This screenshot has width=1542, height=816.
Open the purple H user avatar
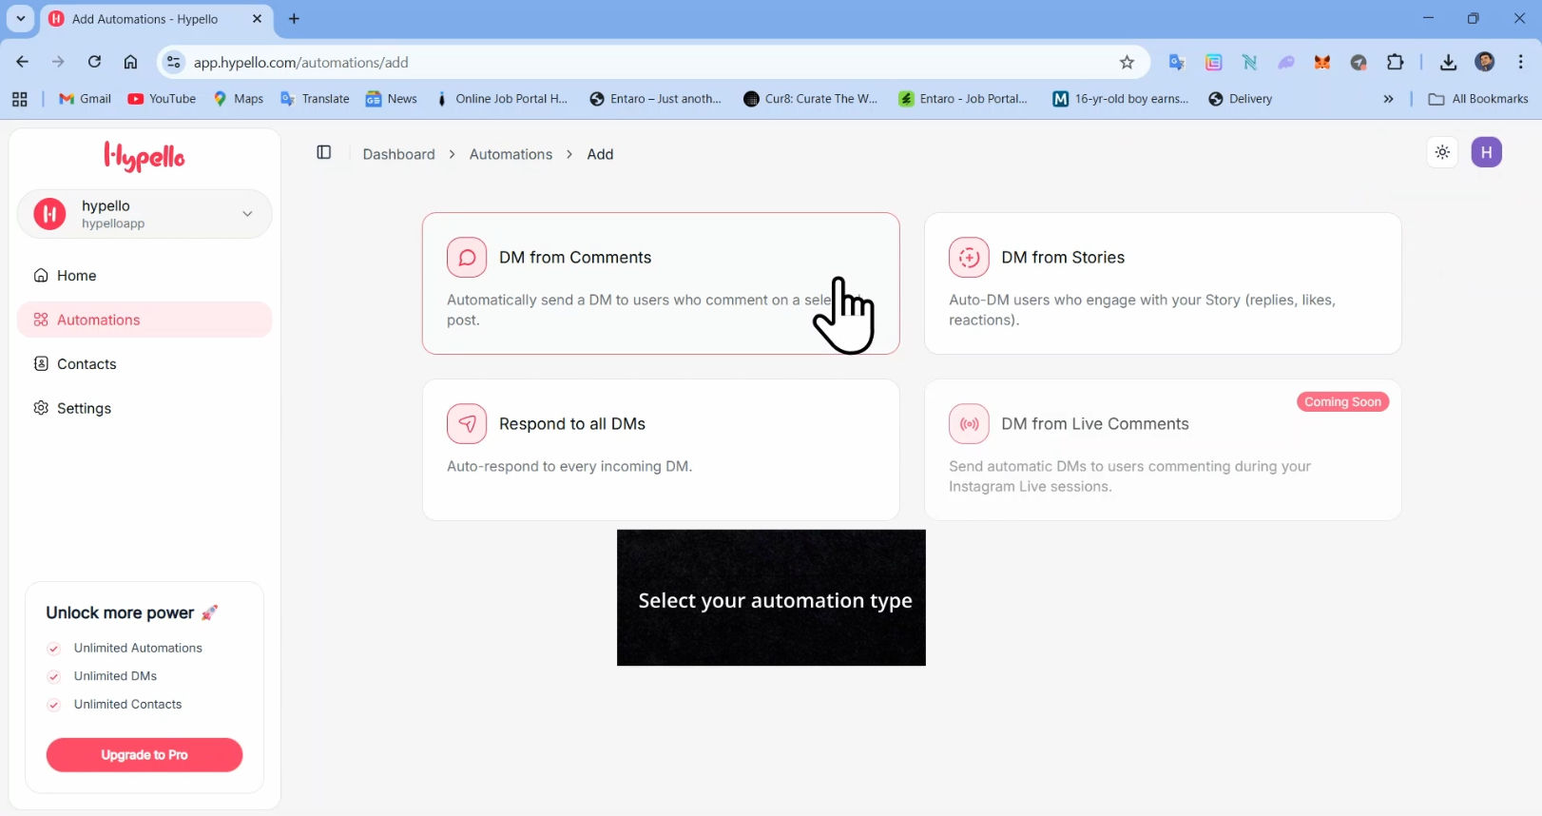pyautogui.click(x=1486, y=152)
